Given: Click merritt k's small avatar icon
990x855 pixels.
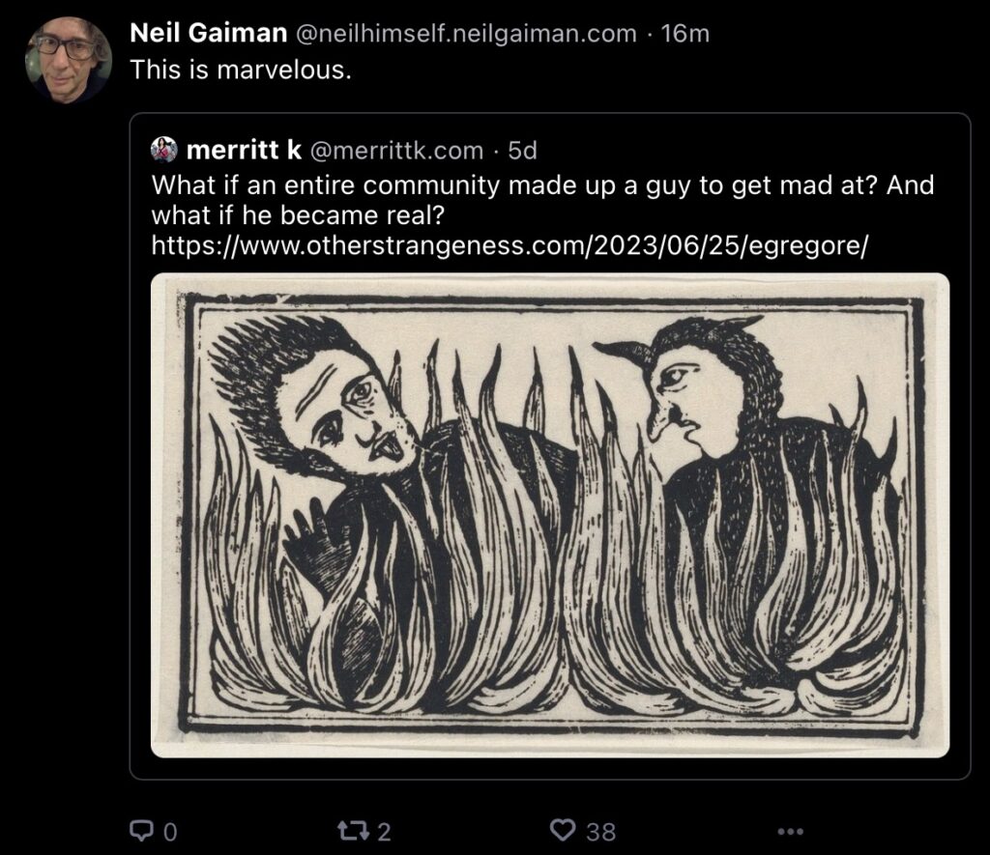Looking at the screenshot, I should (164, 150).
